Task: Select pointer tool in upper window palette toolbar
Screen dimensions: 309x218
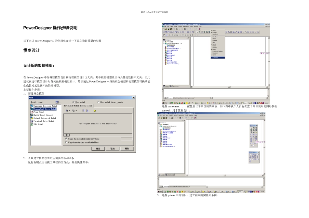Action: pyautogui.click(x=197, y=32)
